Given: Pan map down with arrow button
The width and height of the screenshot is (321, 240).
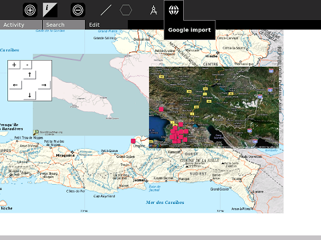Looking at the screenshot, I should pyautogui.click(x=29, y=95).
